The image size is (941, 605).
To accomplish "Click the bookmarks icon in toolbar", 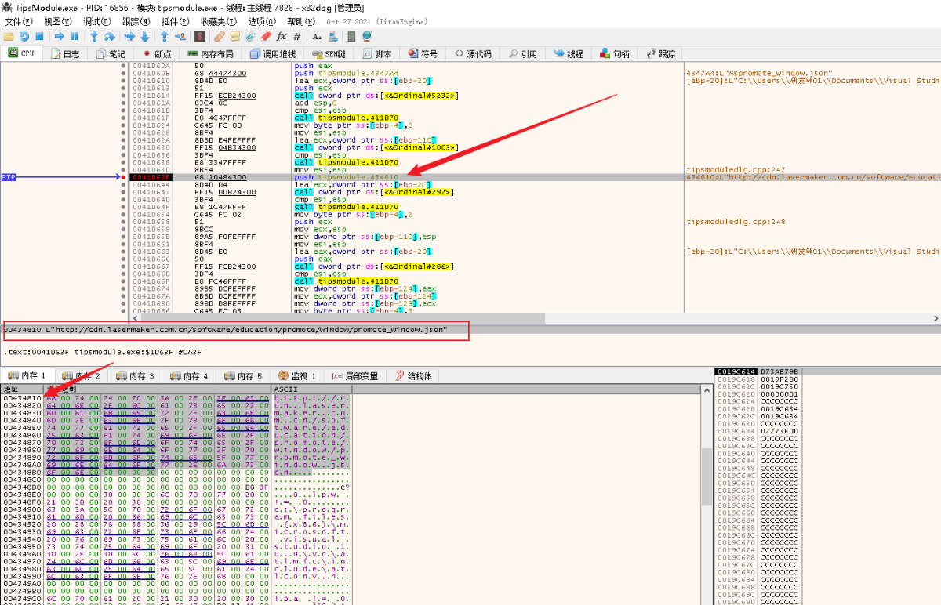I will (266, 36).
